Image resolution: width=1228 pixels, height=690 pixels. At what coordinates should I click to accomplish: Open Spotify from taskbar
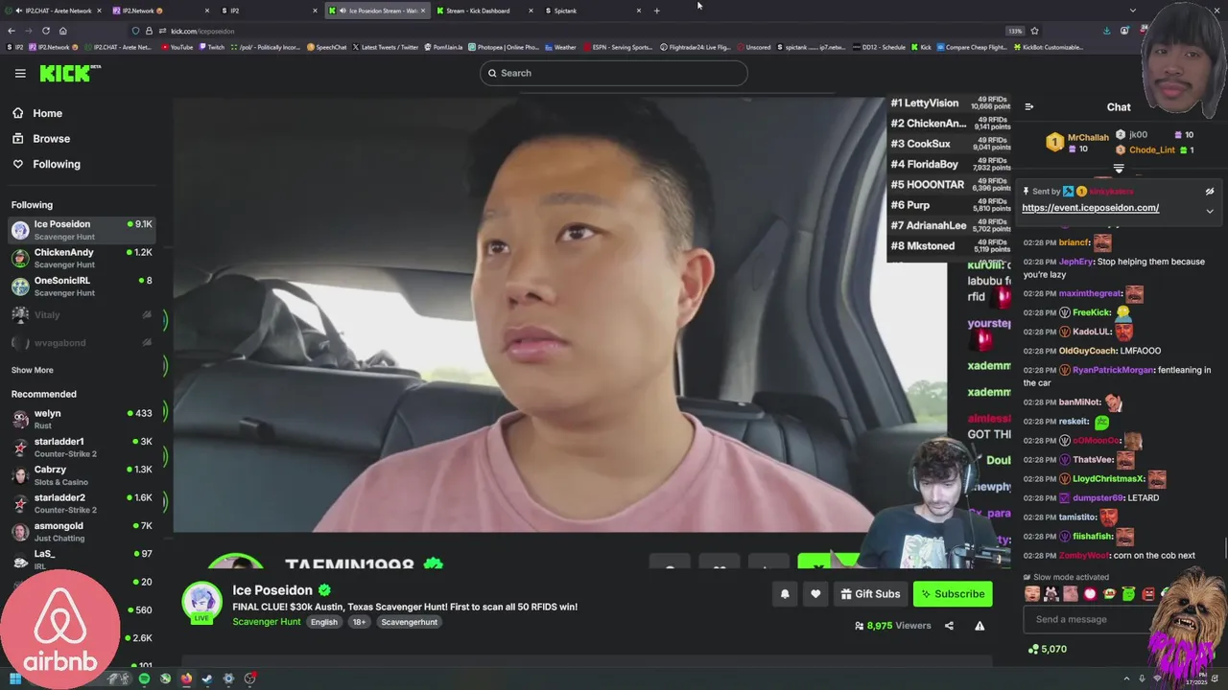(144, 678)
